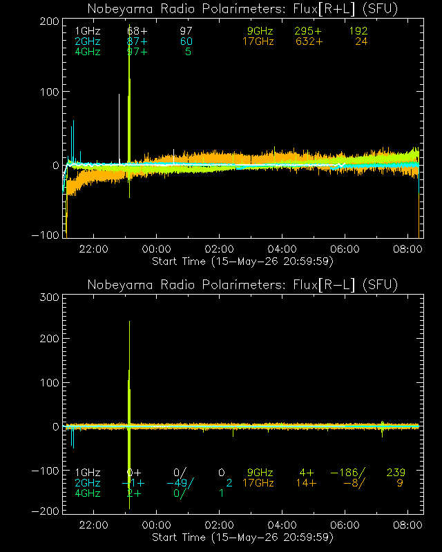Viewport: 442px width, 552px height.
Task: Click the 1GHz legend label in top plot
Action: point(88,31)
